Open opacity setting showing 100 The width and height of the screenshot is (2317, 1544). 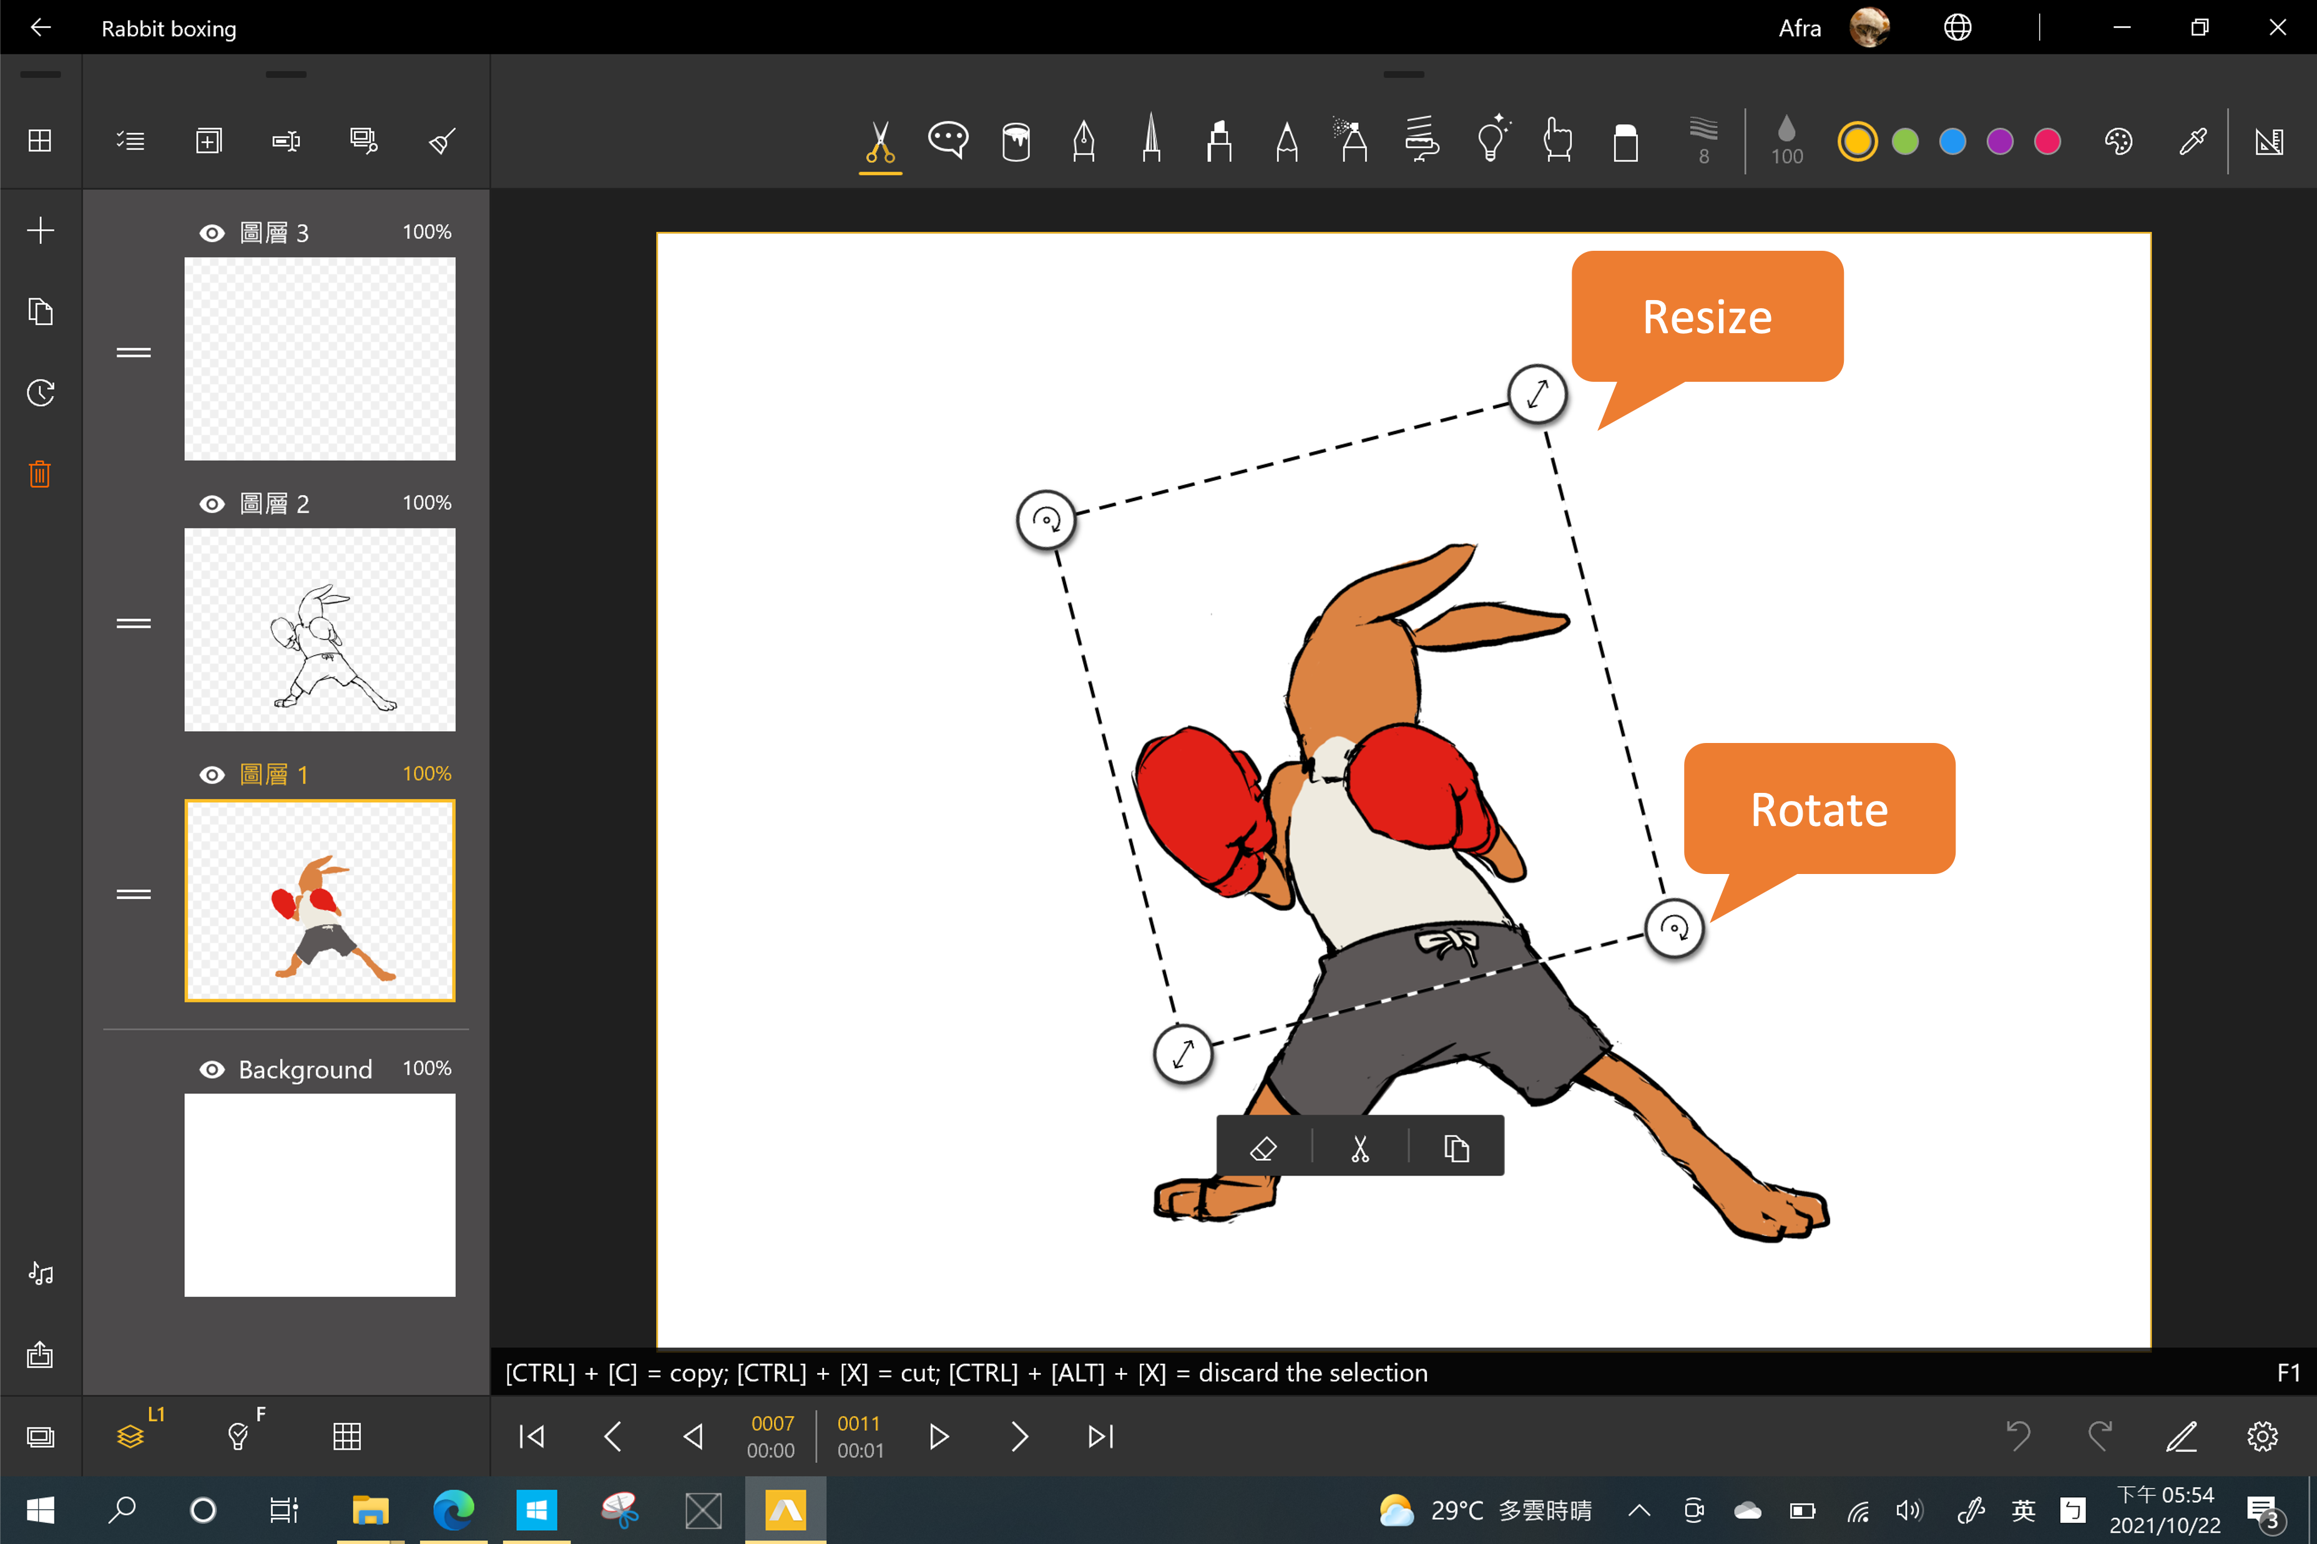point(1786,141)
